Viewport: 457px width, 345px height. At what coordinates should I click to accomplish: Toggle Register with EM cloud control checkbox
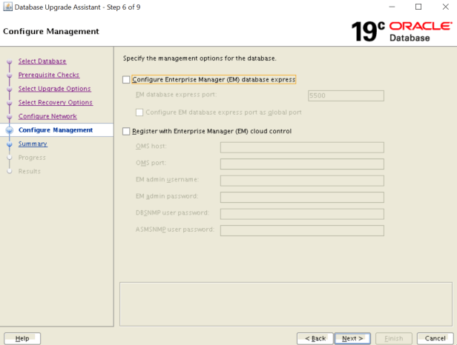coord(126,131)
